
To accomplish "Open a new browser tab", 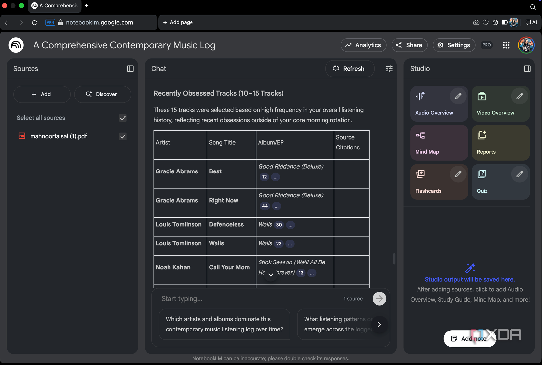I will pyautogui.click(x=87, y=6).
